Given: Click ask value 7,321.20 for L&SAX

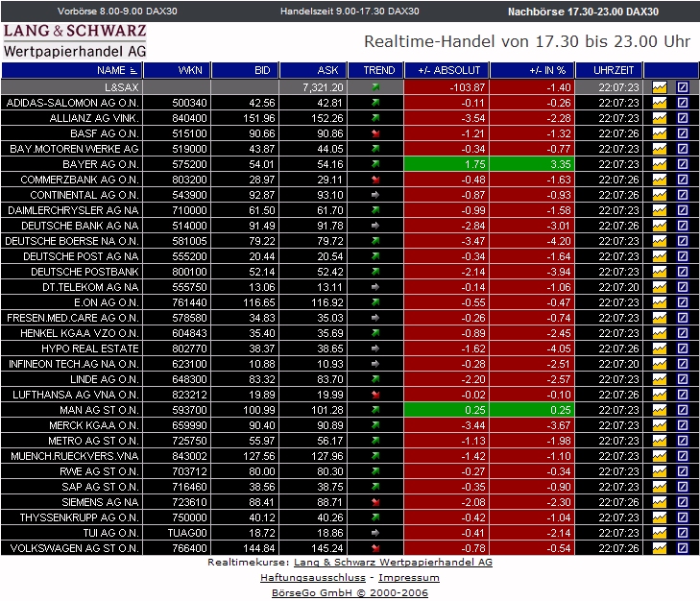Looking at the screenshot, I should point(313,87).
